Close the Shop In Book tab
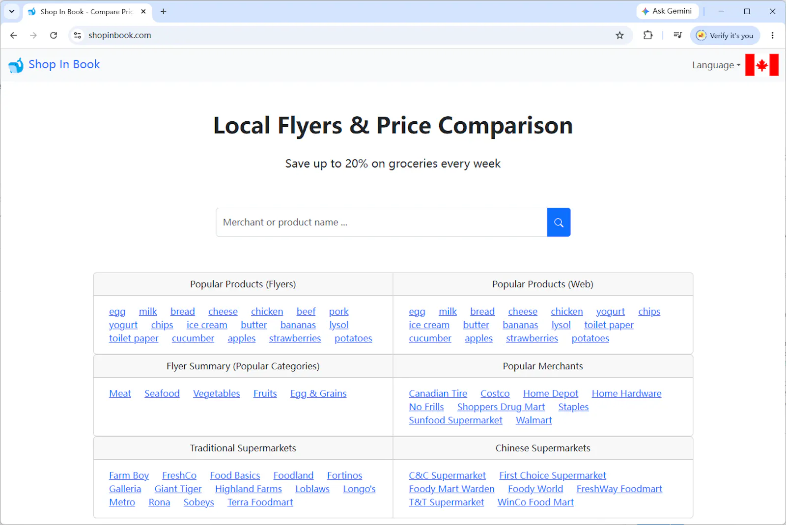 point(143,11)
